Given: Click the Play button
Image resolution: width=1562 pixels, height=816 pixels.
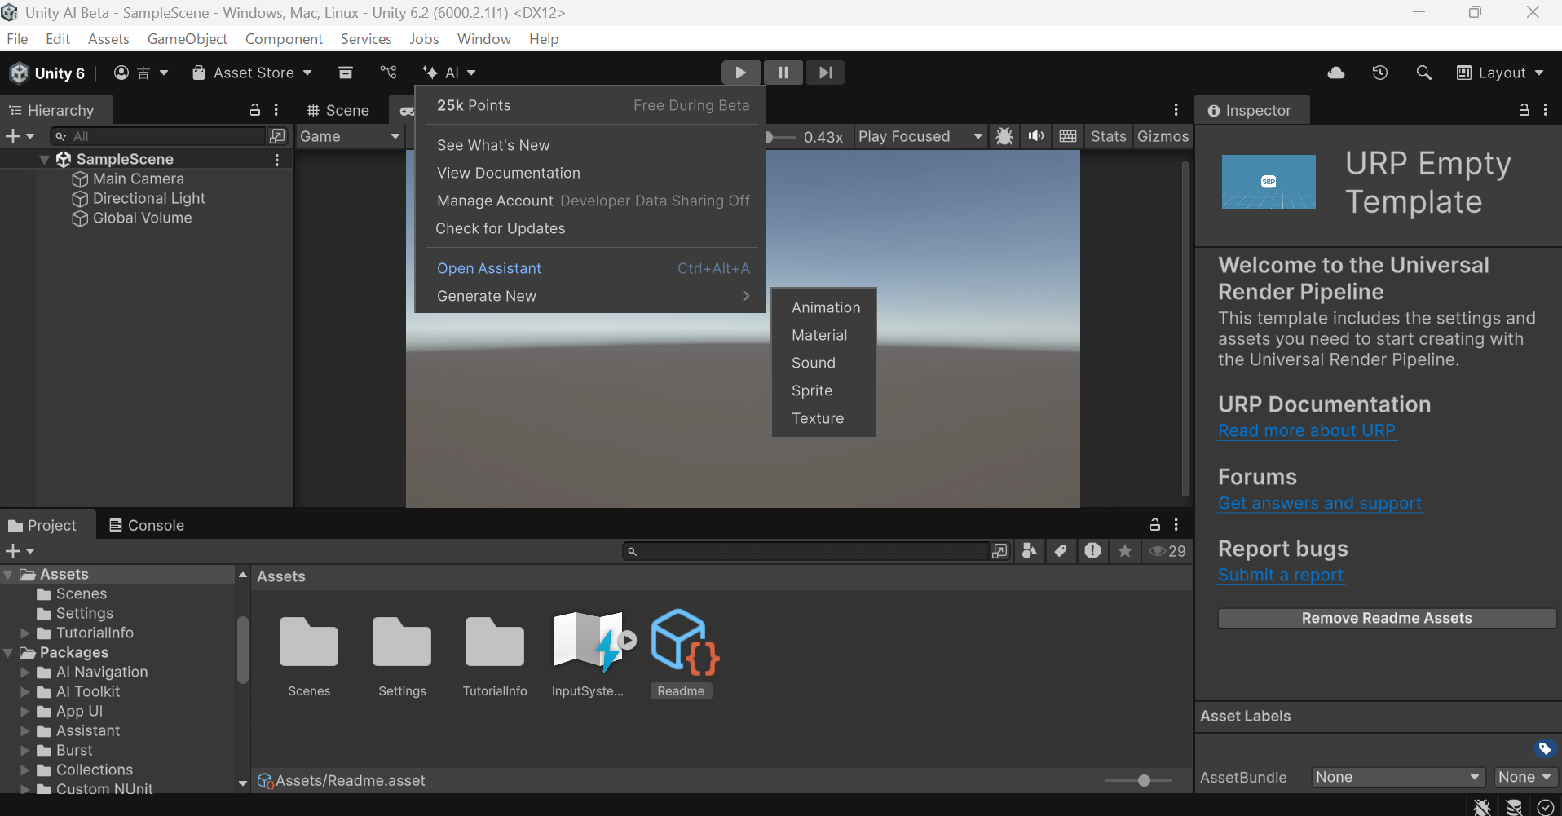Looking at the screenshot, I should [x=740, y=73].
